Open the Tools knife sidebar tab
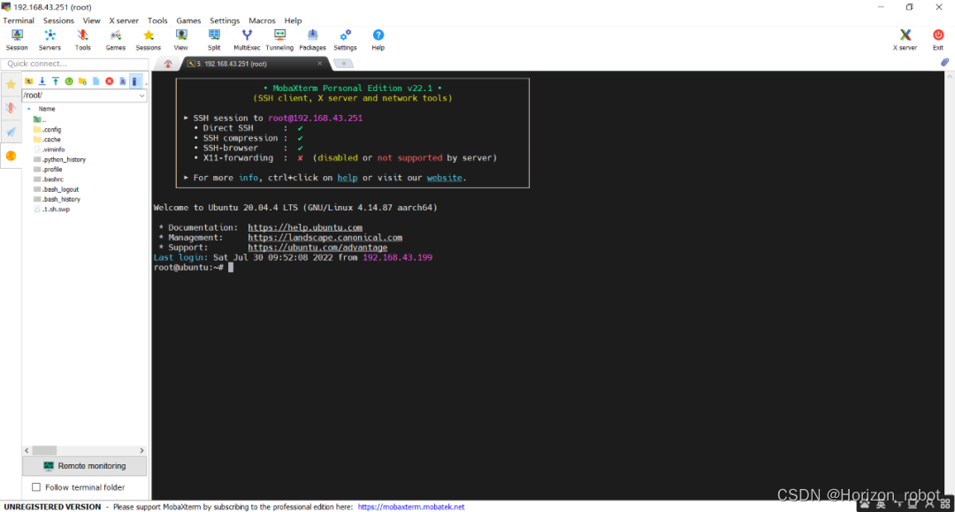 [11, 109]
